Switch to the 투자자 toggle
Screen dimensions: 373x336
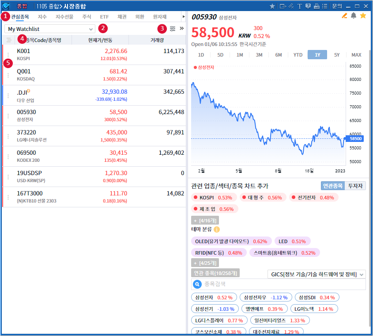[355, 186]
